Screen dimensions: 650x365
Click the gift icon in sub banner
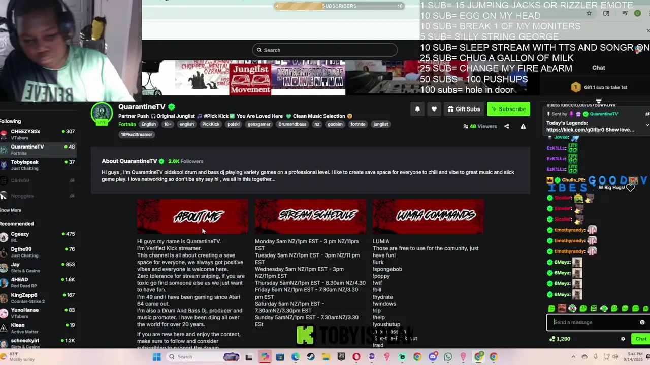click(575, 87)
